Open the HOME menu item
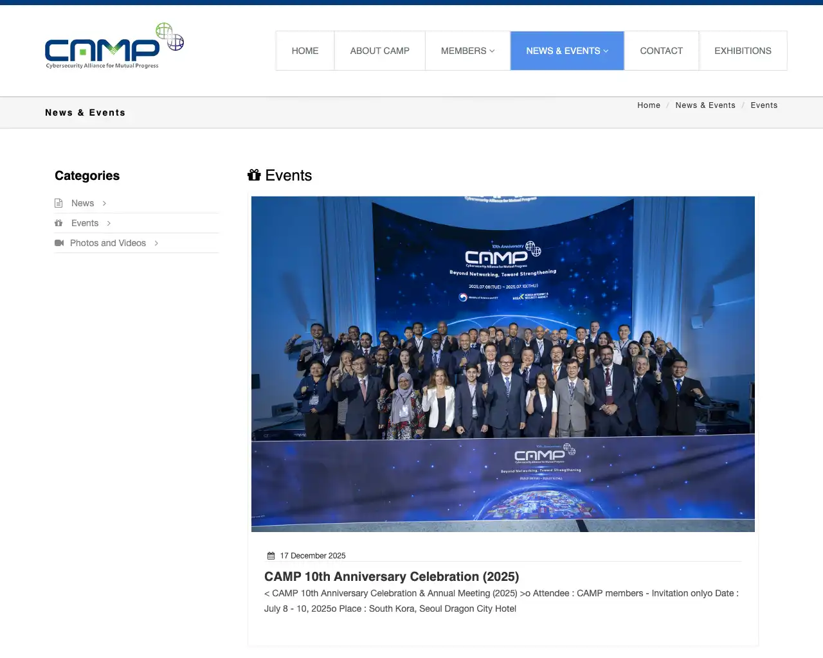This screenshot has width=823, height=658. coord(305,51)
